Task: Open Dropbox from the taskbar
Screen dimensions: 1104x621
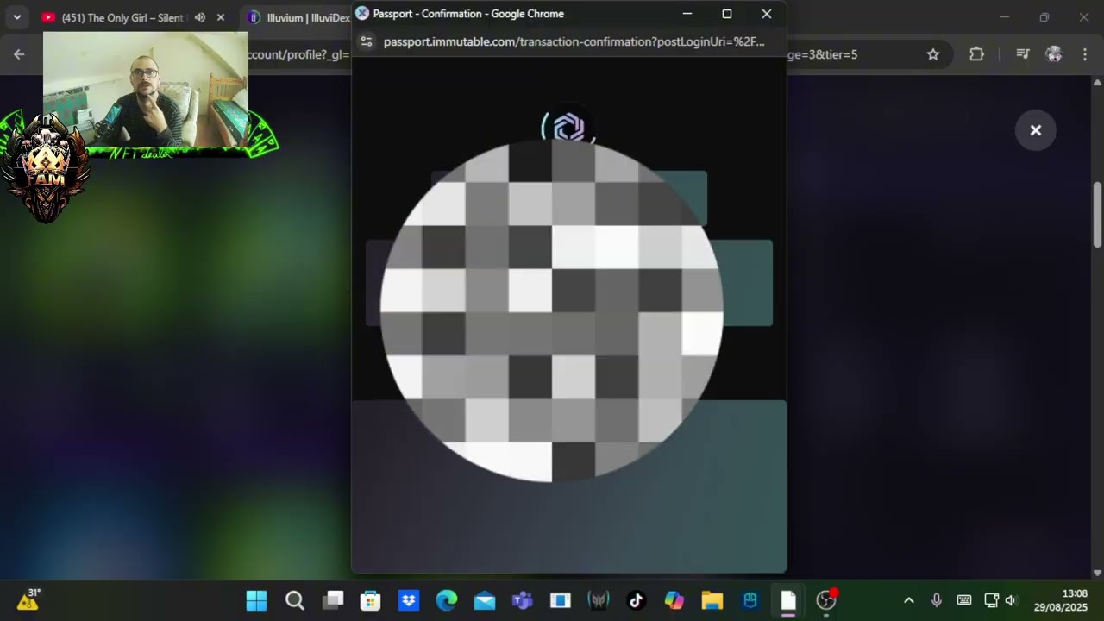Action: point(409,600)
